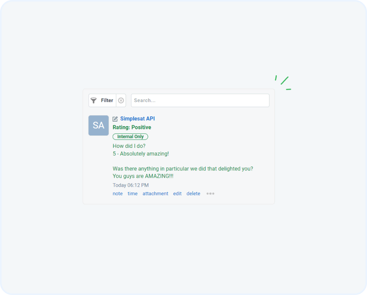This screenshot has height=295, width=367.
Task: Open the Filter button
Action: (x=103, y=101)
